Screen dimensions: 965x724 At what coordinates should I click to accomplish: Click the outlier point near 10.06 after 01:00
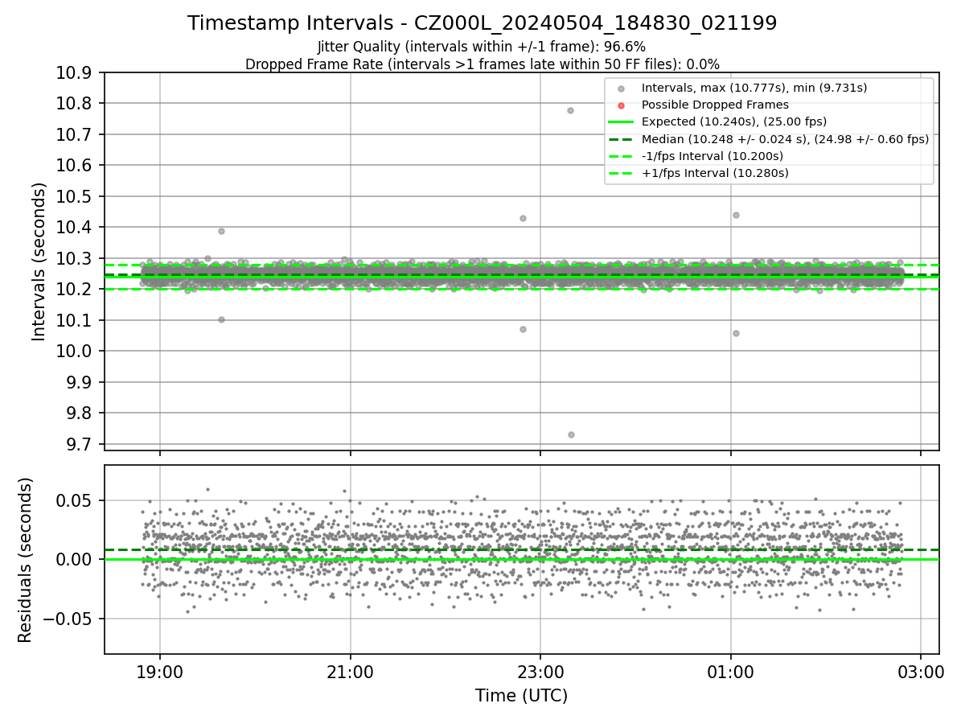click(736, 333)
